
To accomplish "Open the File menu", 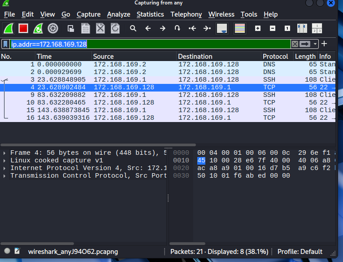I will [9, 14].
